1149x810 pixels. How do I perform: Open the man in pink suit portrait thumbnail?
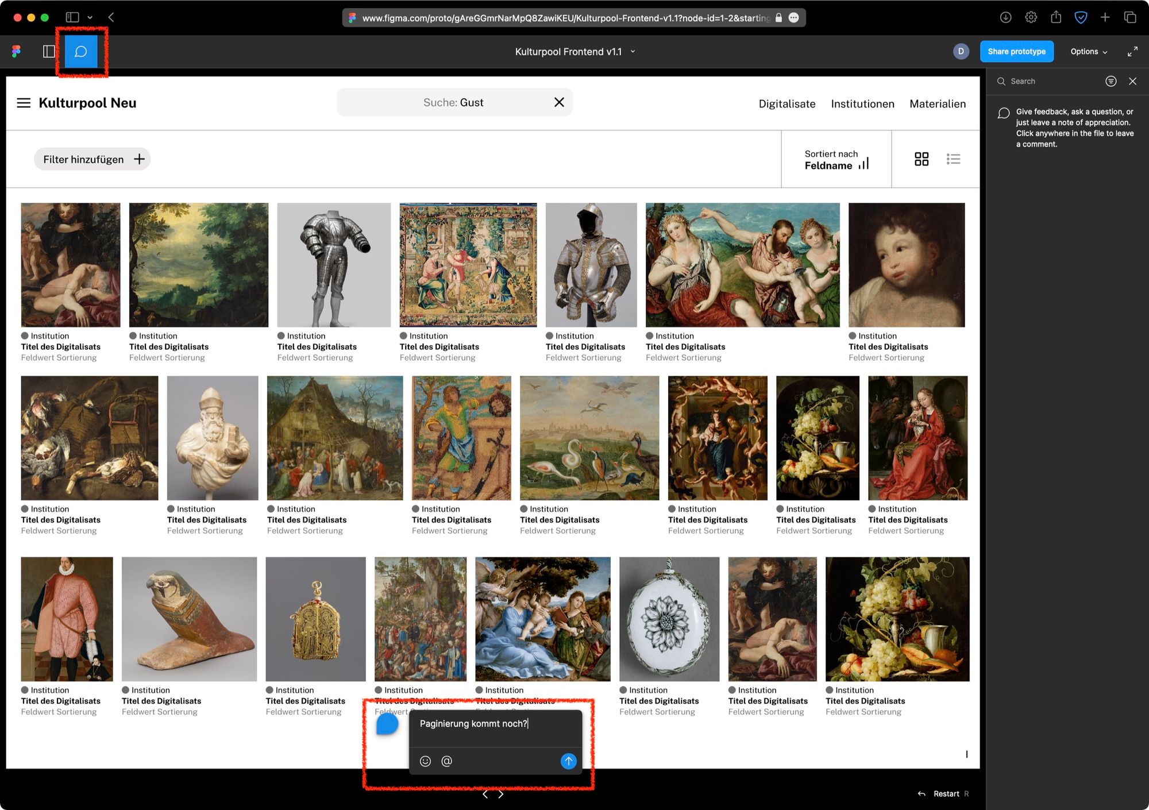click(x=67, y=619)
